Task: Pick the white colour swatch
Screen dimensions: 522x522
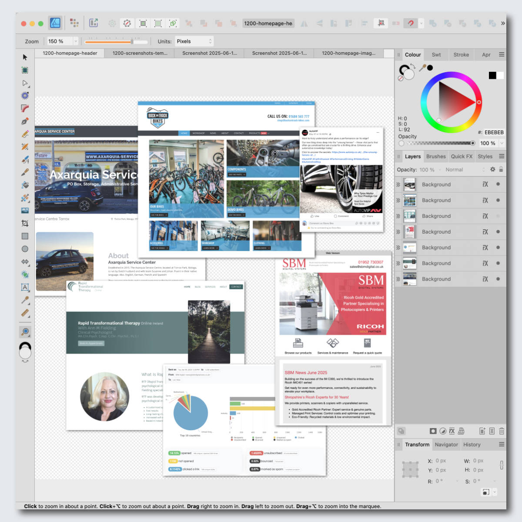Action: [x=500, y=75]
